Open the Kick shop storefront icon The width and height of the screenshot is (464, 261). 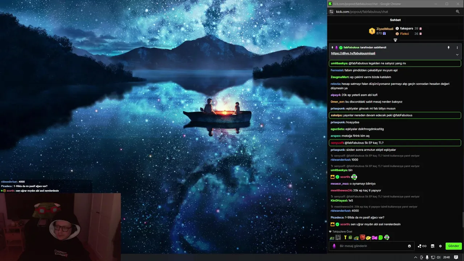(x=432, y=246)
